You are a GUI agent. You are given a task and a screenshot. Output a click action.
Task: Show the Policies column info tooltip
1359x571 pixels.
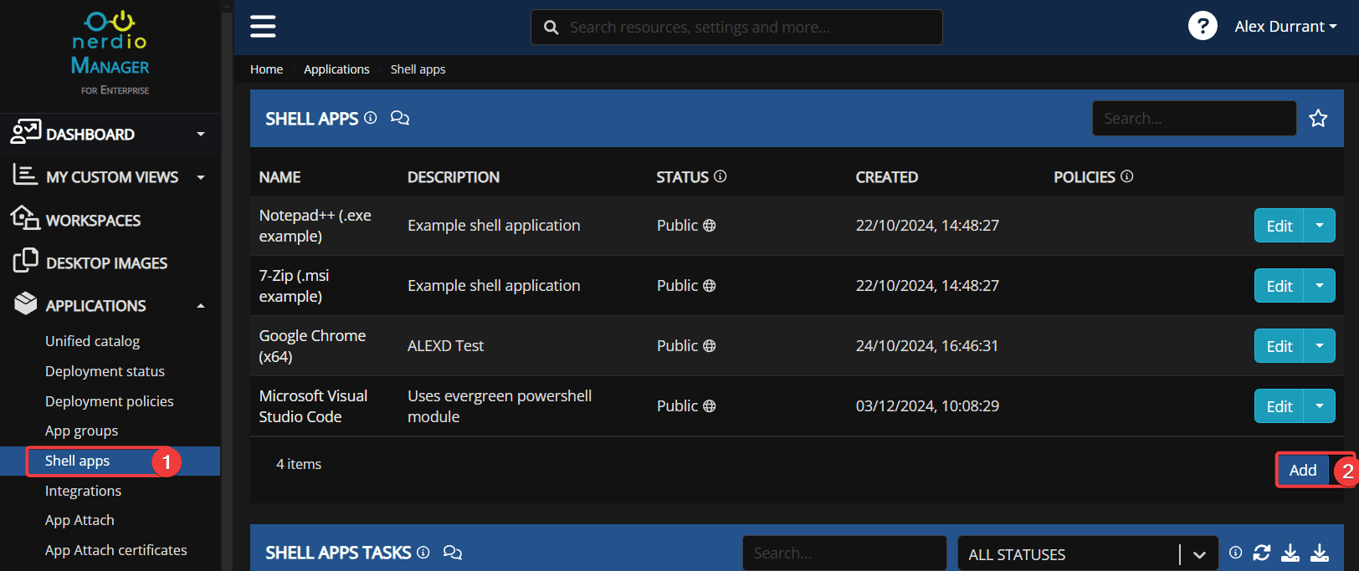pyautogui.click(x=1126, y=176)
